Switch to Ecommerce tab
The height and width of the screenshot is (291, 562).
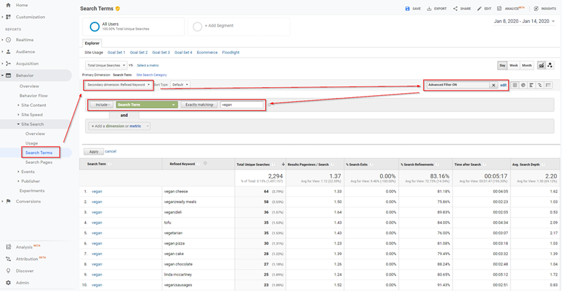207,53
